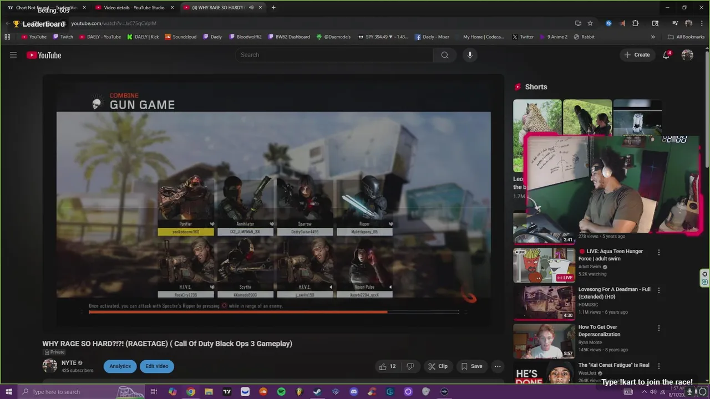Open Task View on taskbar
The height and width of the screenshot is (399, 710).
click(154, 392)
